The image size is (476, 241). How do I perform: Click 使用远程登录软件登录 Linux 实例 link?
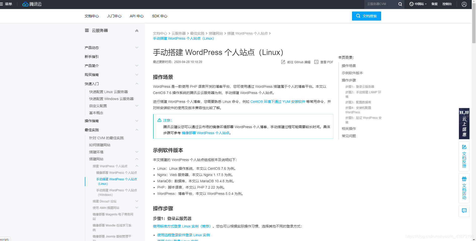pyautogui.click(x=184, y=235)
